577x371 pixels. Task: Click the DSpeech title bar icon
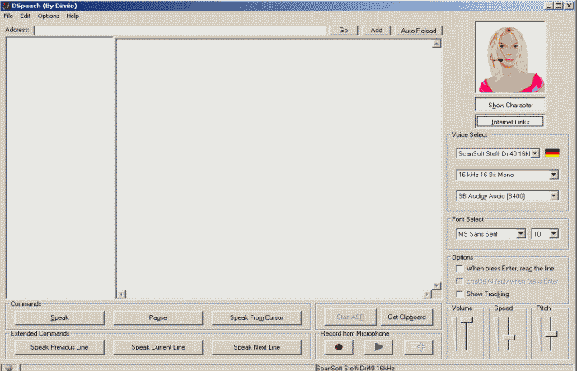6,5
